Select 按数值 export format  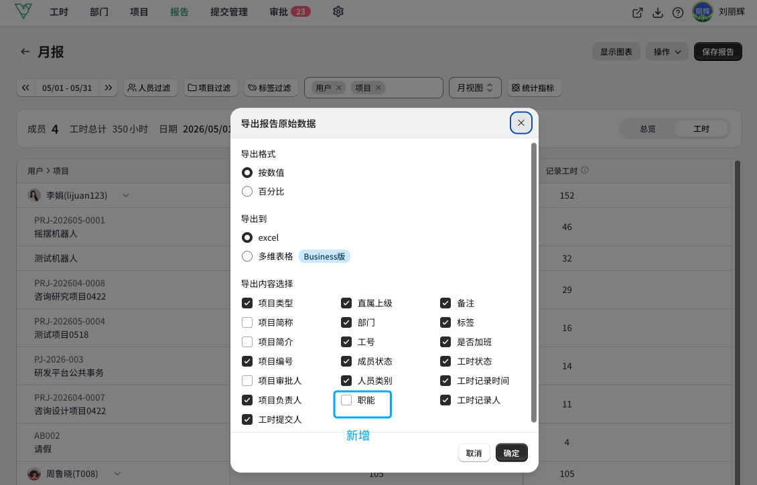pos(247,173)
